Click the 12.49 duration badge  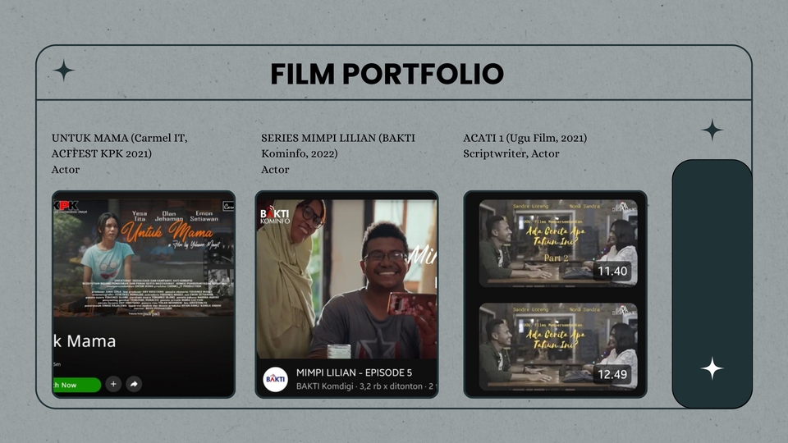point(612,374)
